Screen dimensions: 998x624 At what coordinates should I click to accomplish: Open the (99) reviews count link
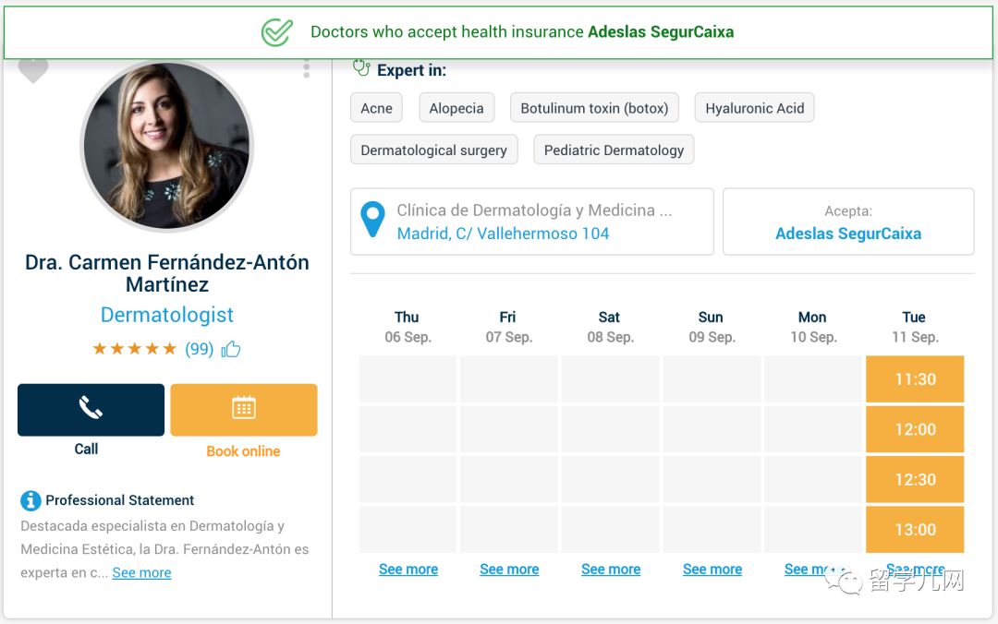coord(200,349)
